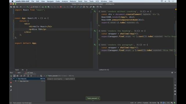Image resolution: width=186 pixels, height=104 pixels.
Task: Hide Run panel with minimize dash
Action: 175,73
